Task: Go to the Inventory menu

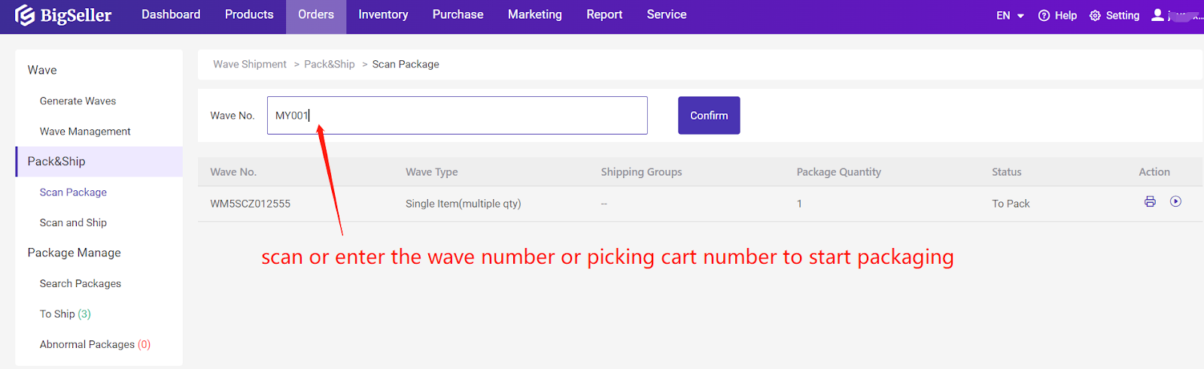Action: tap(383, 15)
